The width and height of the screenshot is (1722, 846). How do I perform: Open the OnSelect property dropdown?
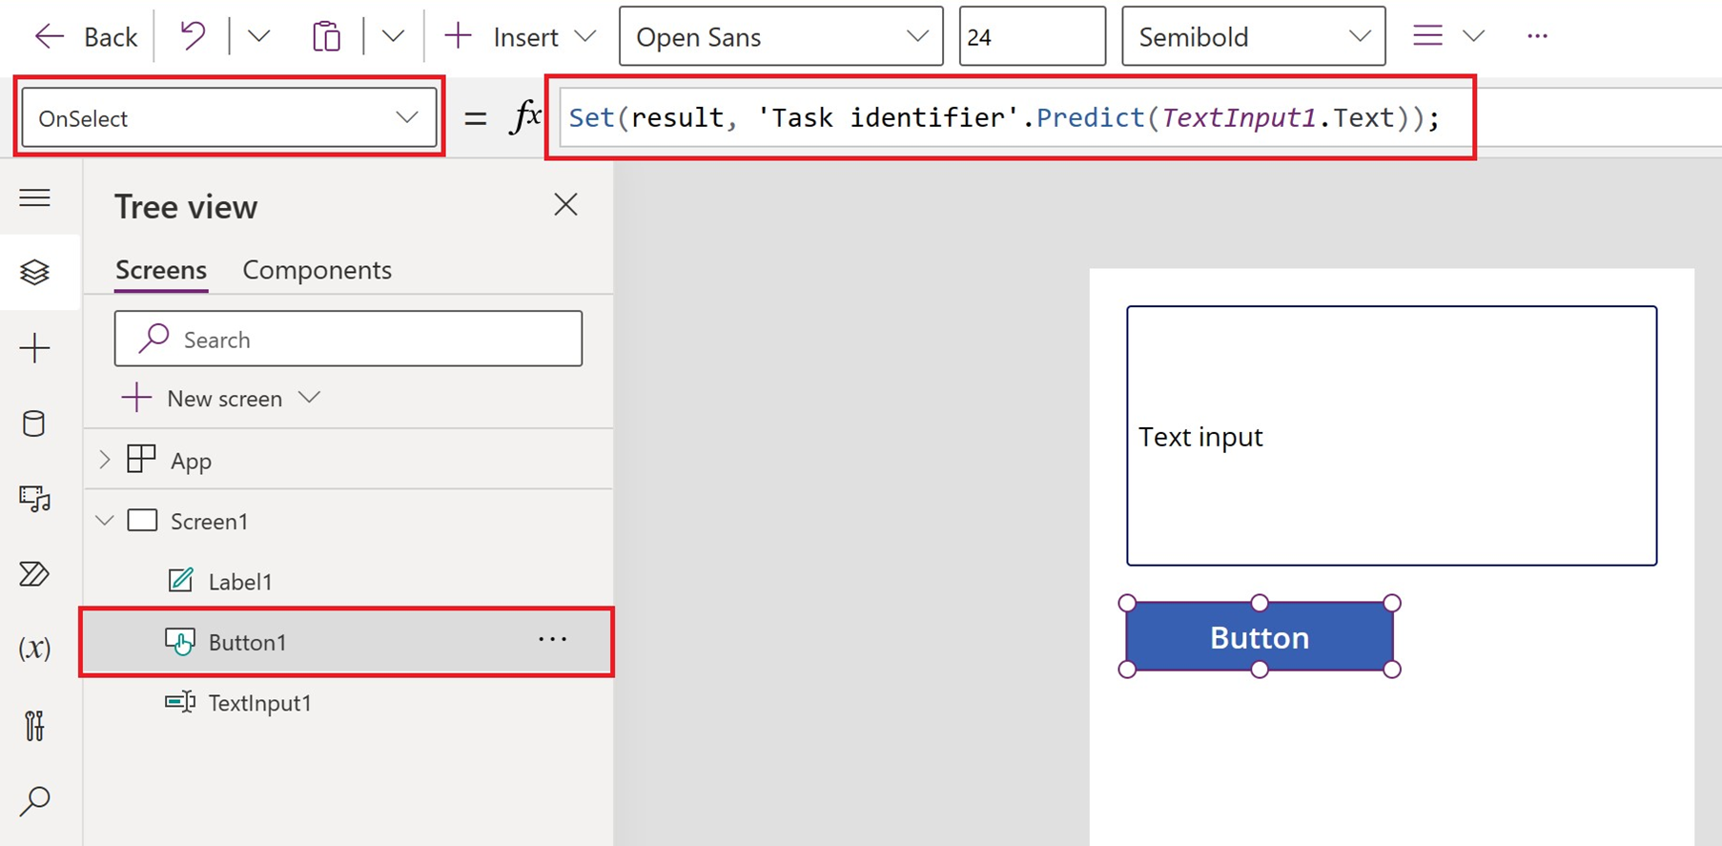click(x=229, y=117)
